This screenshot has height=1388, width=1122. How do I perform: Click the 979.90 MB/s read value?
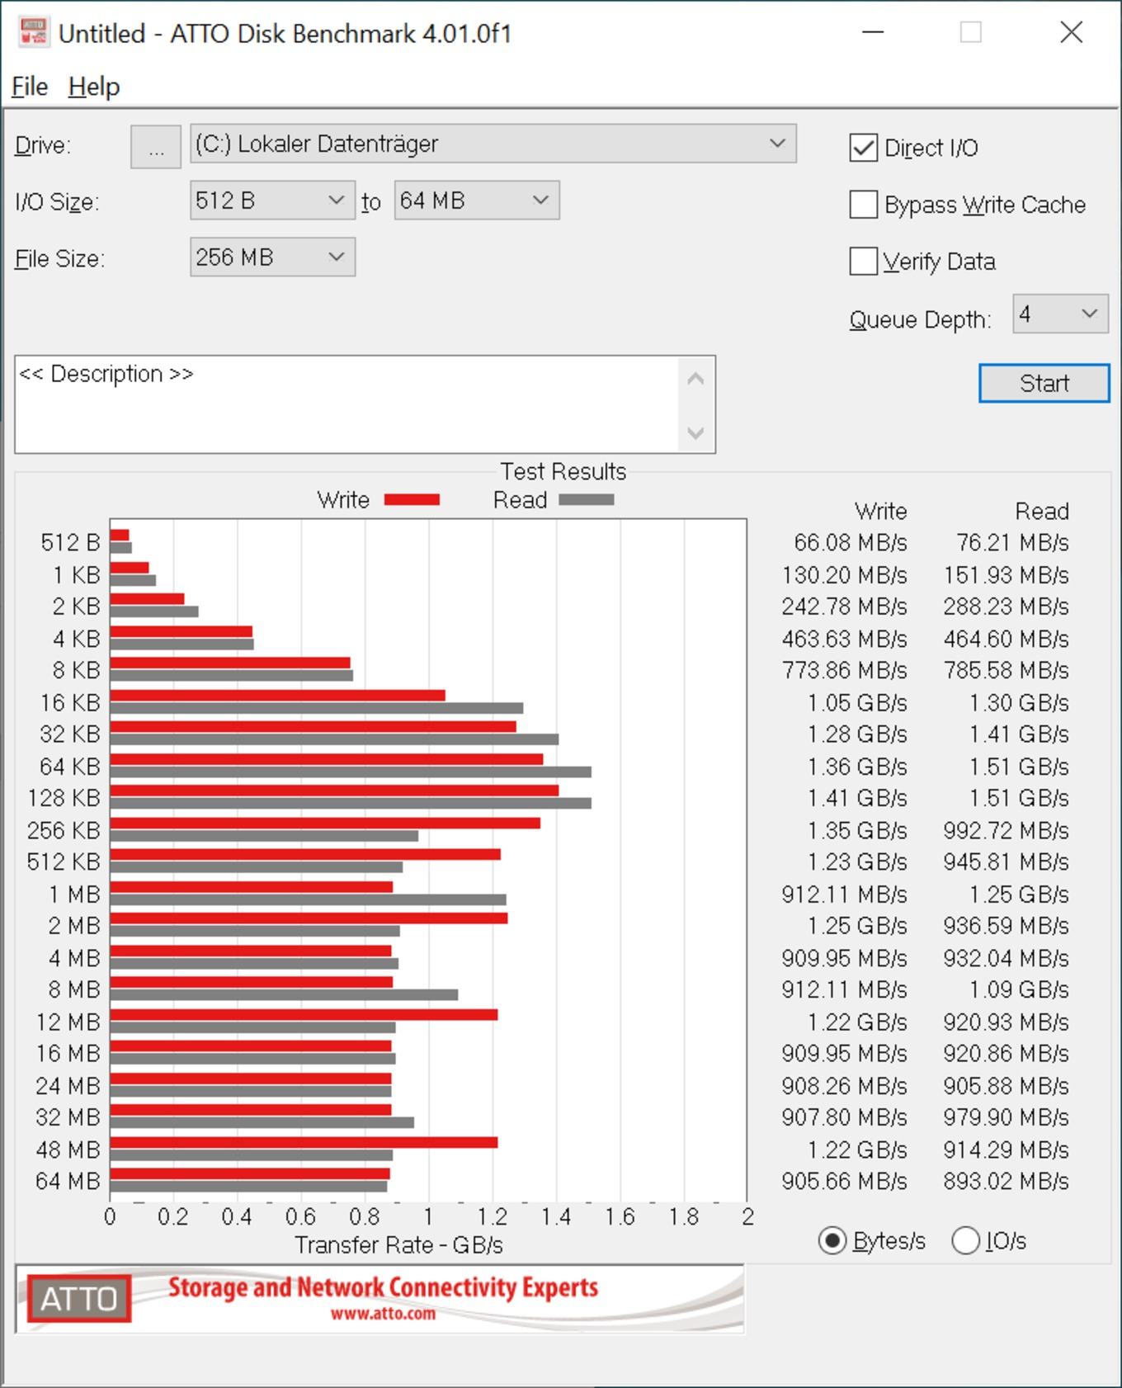click(1006, 1117)
